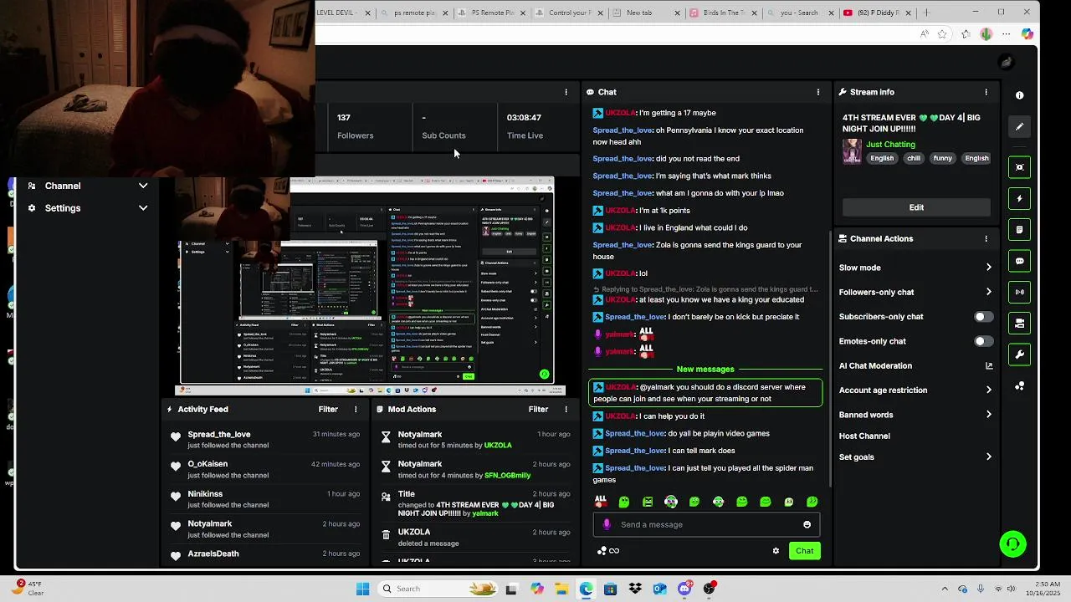Screen dimensions: 1071x602
Task: Click Just Chatting category link
Action: 890,145
